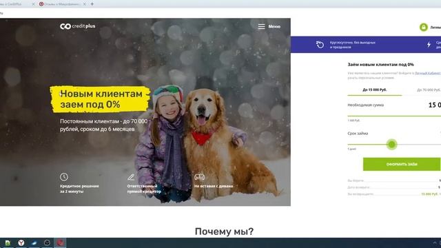Click Кредитное решение за 2 минуты text
The width and height of the screenshot is (441, 248).
click(x=79, y=189)
